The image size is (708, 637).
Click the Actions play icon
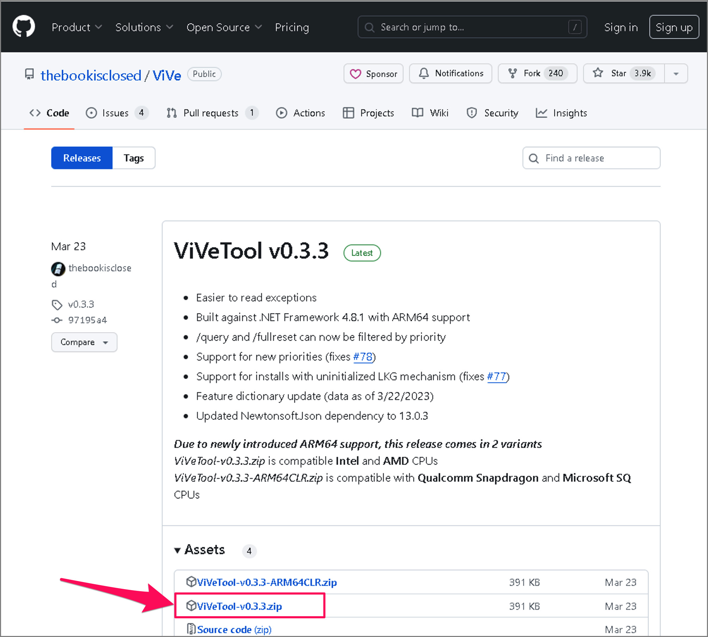click(x=282, y=113)
